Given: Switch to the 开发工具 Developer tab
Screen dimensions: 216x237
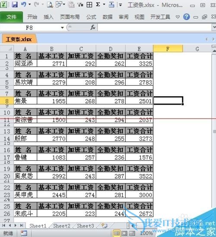Looking at the screenshot, I should click(160, 17).
